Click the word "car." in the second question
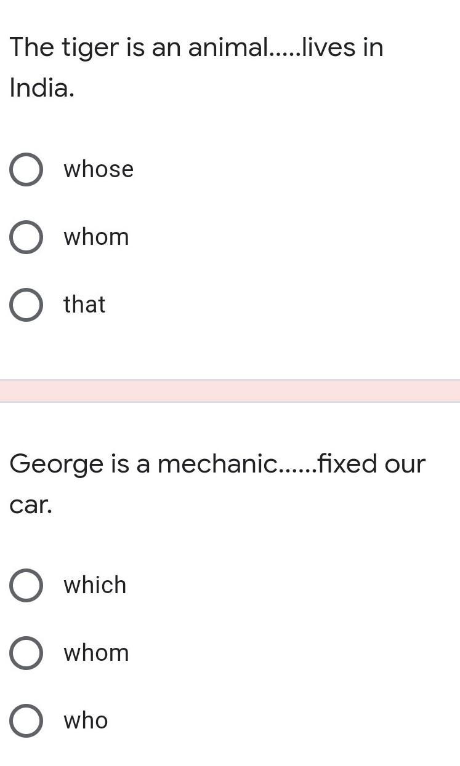 [x=31, y=505]
